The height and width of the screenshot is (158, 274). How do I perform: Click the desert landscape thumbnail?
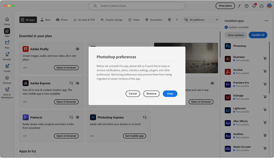pyautogui.click(x=202, y=58)
